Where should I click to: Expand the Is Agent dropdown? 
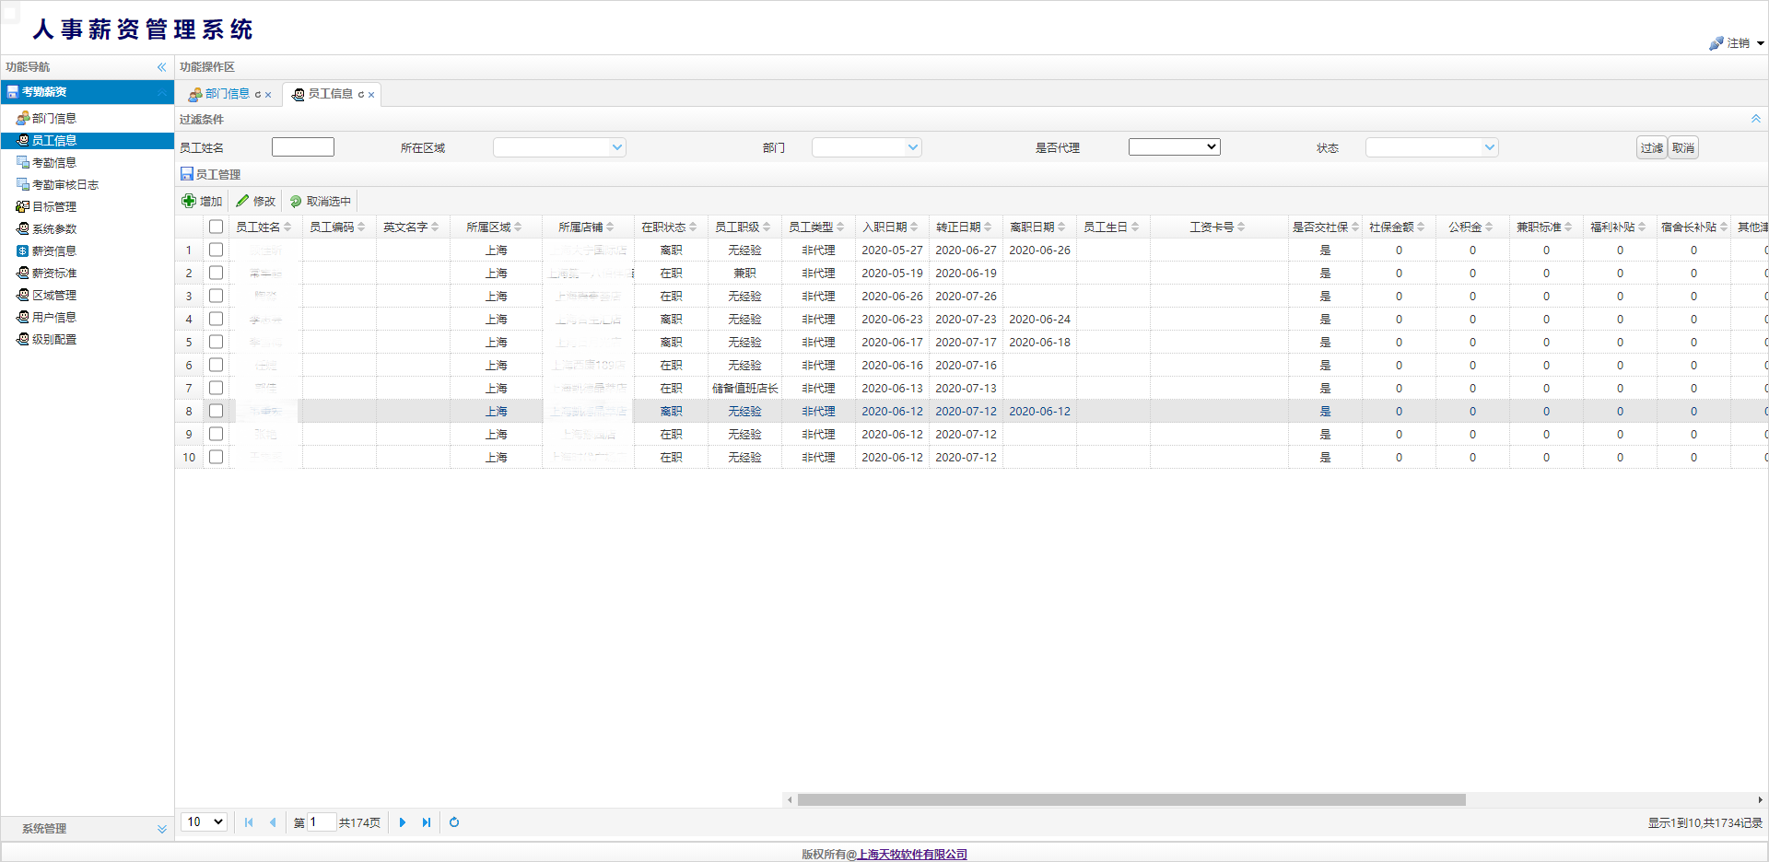(1174, 147)
